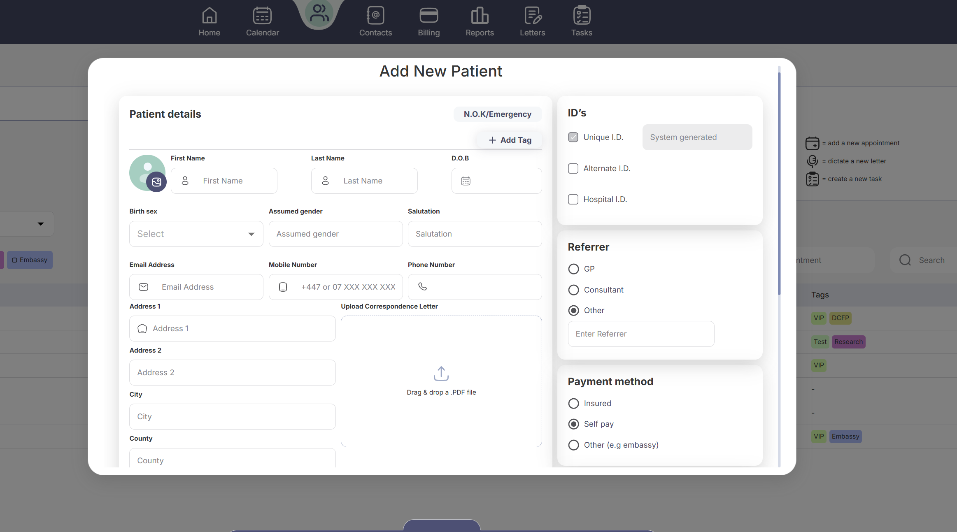
Task: Click the patient photo upload icon
Action: click(156, 182)
